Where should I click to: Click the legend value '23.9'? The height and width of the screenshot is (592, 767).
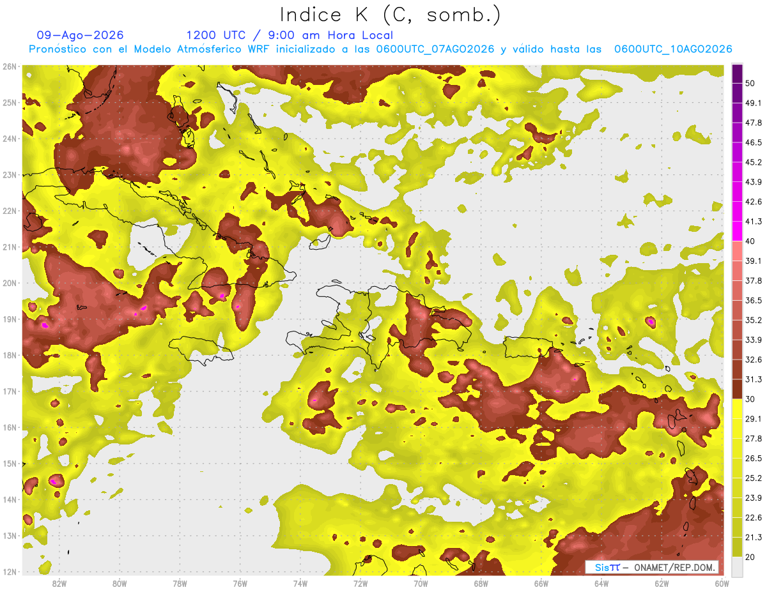coord(754,497)
